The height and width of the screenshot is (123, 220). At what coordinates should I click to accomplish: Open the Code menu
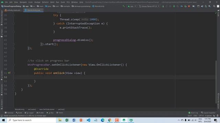(x=31, y=2)
